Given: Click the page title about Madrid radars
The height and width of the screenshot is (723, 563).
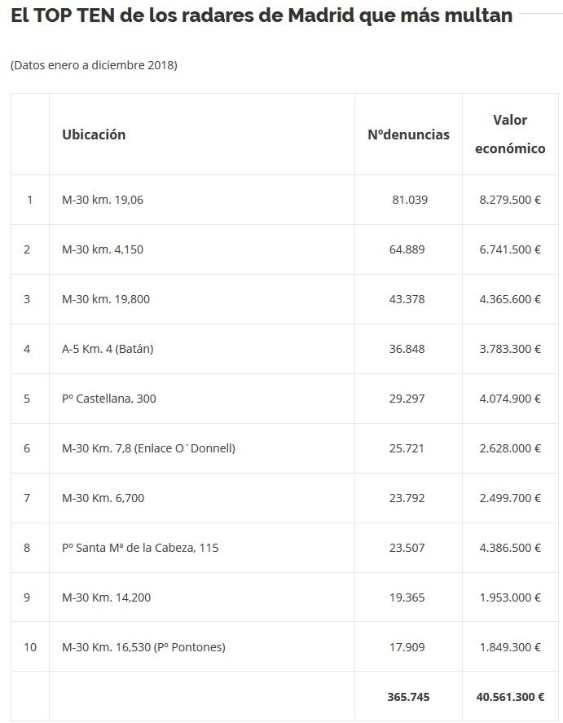Looking at the screenshot, I should pos(262,15).
